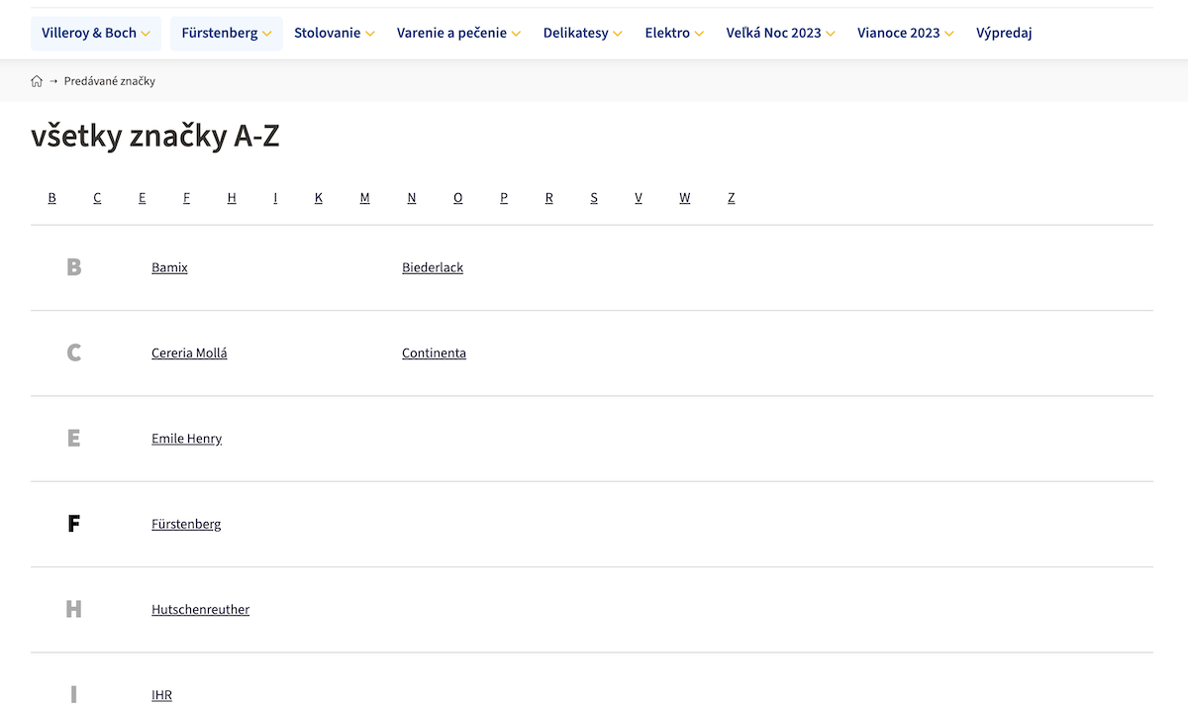Expand chevron next to Varenie a pečenie
This screenshot has width=1188, height=706.
pyautogui.click(x=516, y=34)
